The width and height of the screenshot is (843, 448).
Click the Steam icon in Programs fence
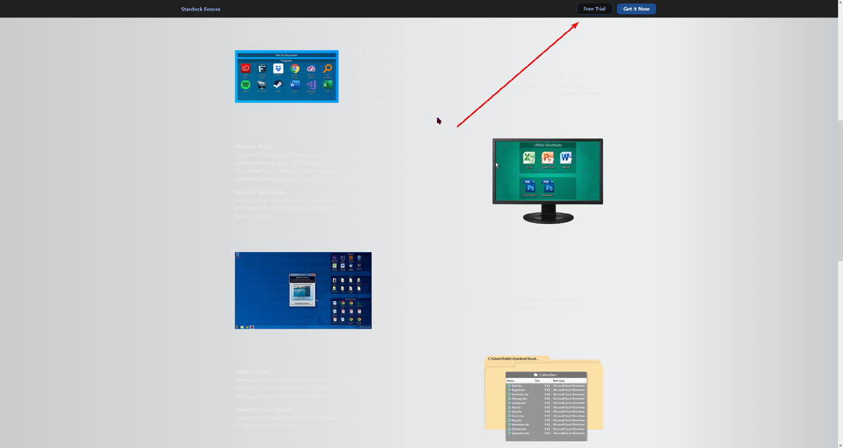click(278, 84)
